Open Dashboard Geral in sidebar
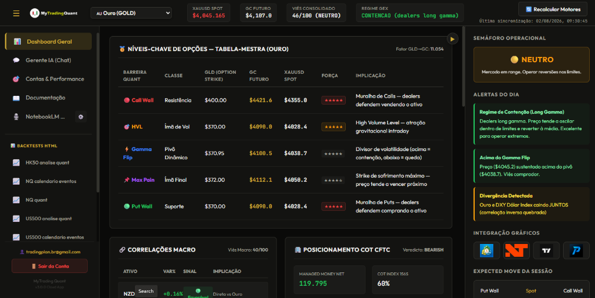This screenshot has height=298, width=595. click(x=49, y=41)
